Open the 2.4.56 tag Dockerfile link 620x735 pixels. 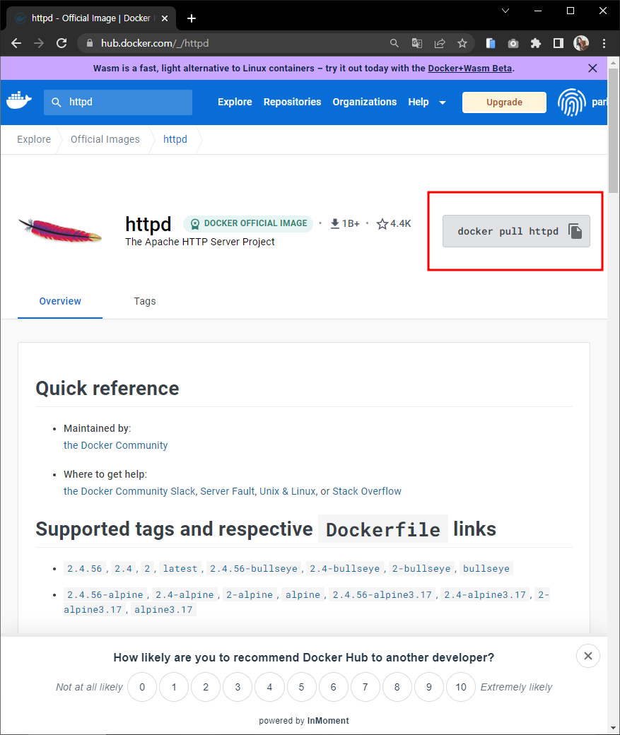click(x=84, y=569)
